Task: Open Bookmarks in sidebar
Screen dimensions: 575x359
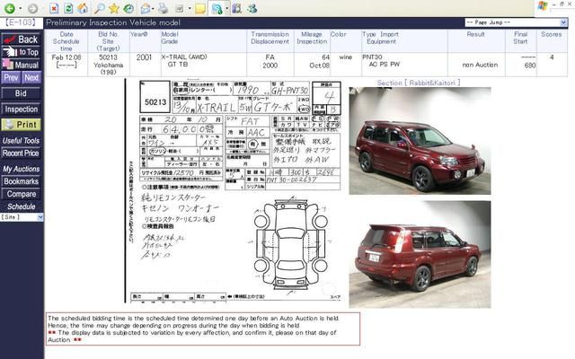Action: click(x=22, y=181)
